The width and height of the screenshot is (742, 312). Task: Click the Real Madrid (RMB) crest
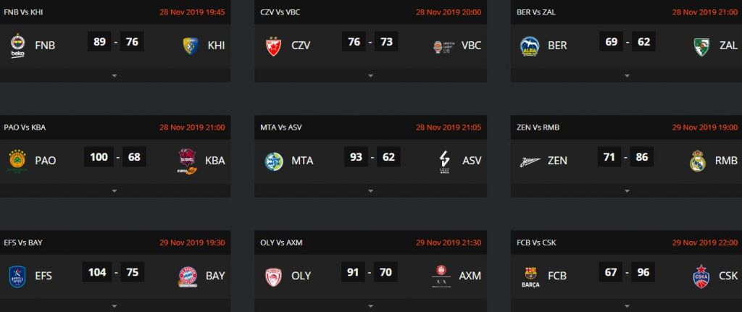[x=698, y=160]
